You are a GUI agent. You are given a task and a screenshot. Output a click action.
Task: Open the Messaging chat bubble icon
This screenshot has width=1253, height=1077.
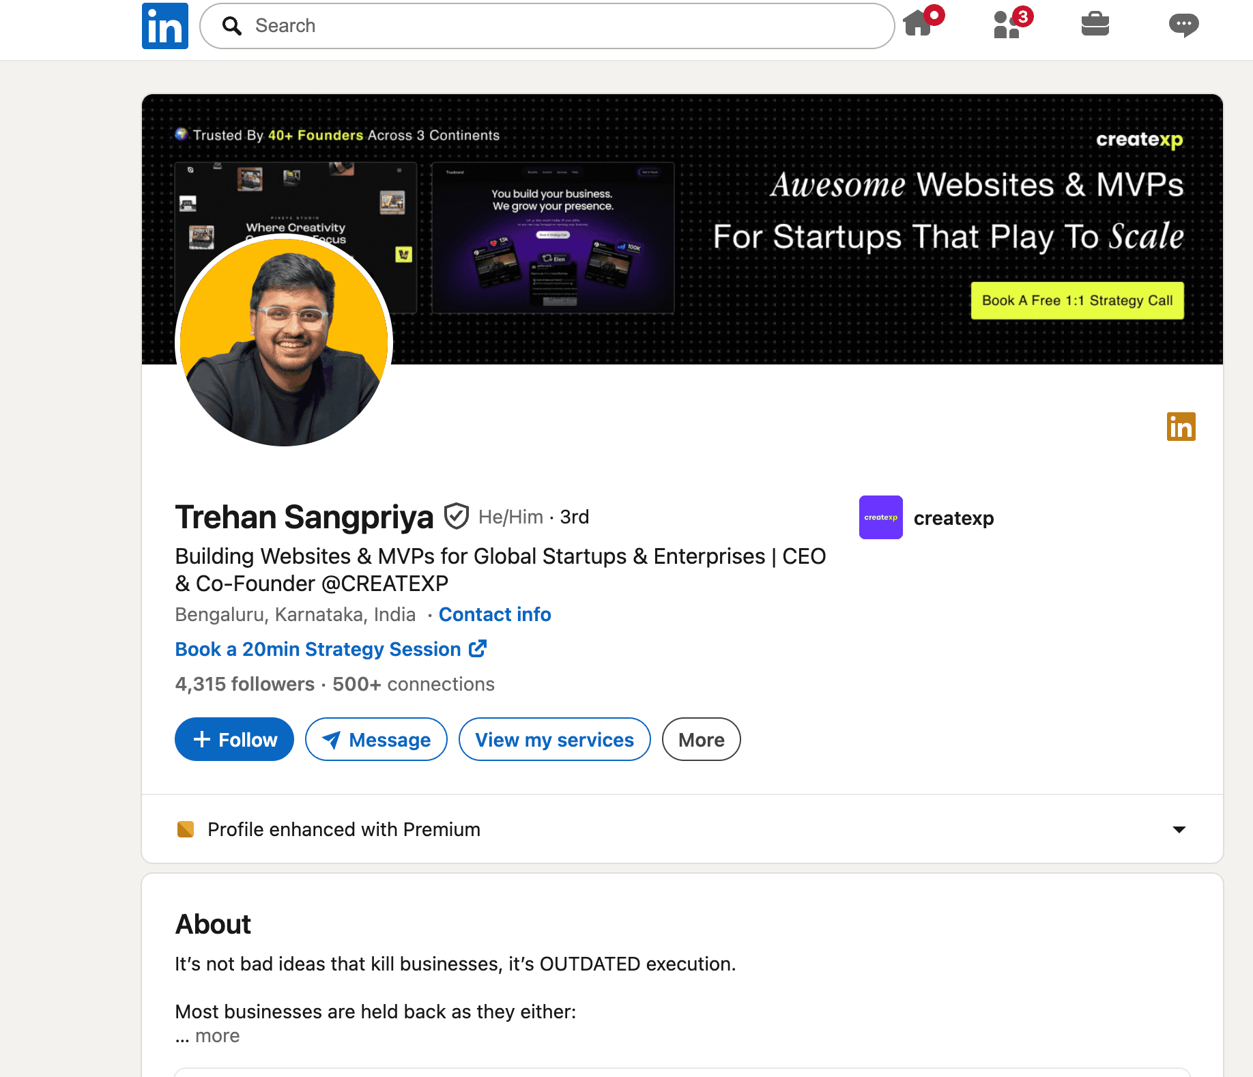(x=1183, y=25)
